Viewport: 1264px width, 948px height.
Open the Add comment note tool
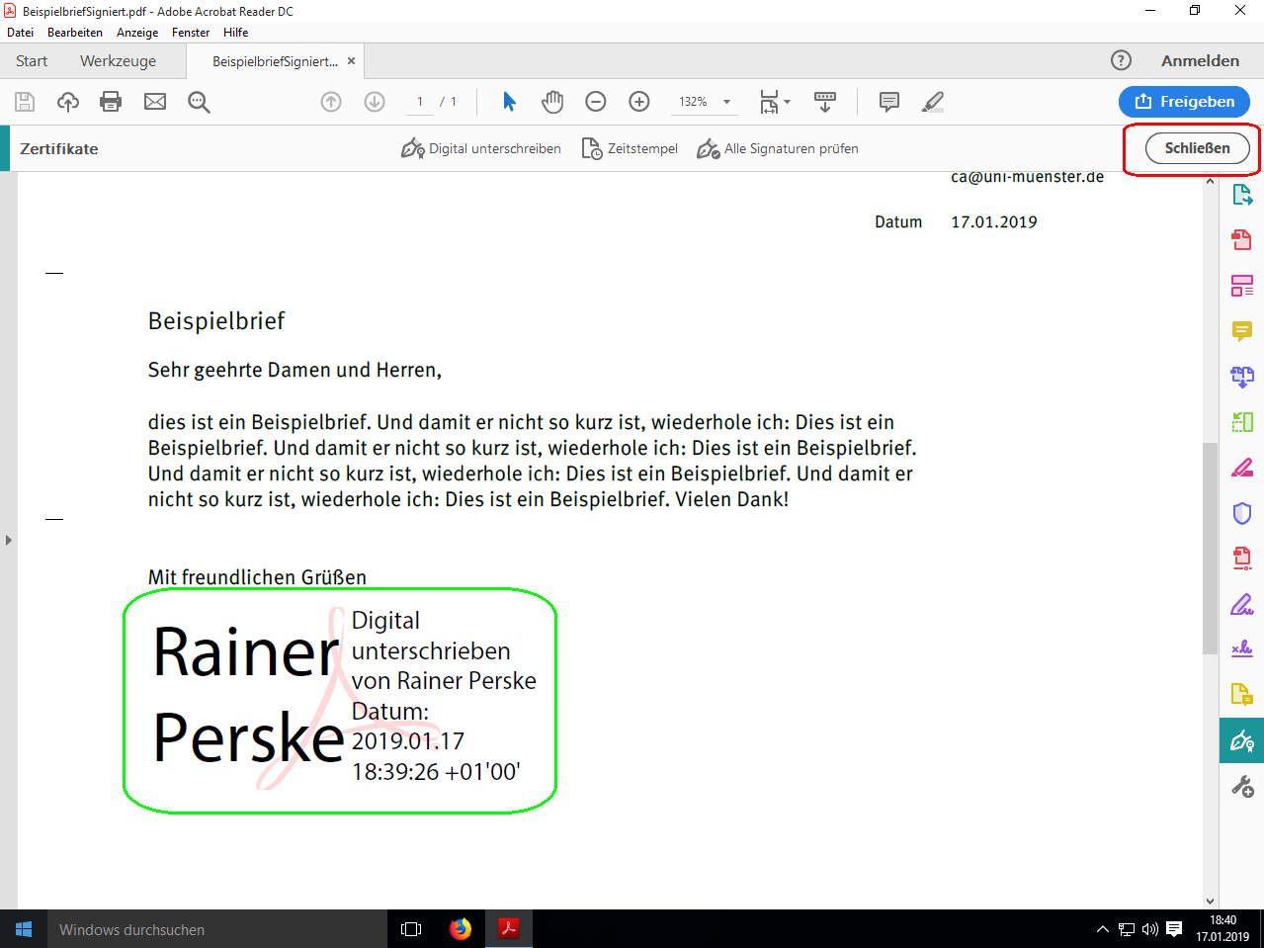click(x=889, y=102)
